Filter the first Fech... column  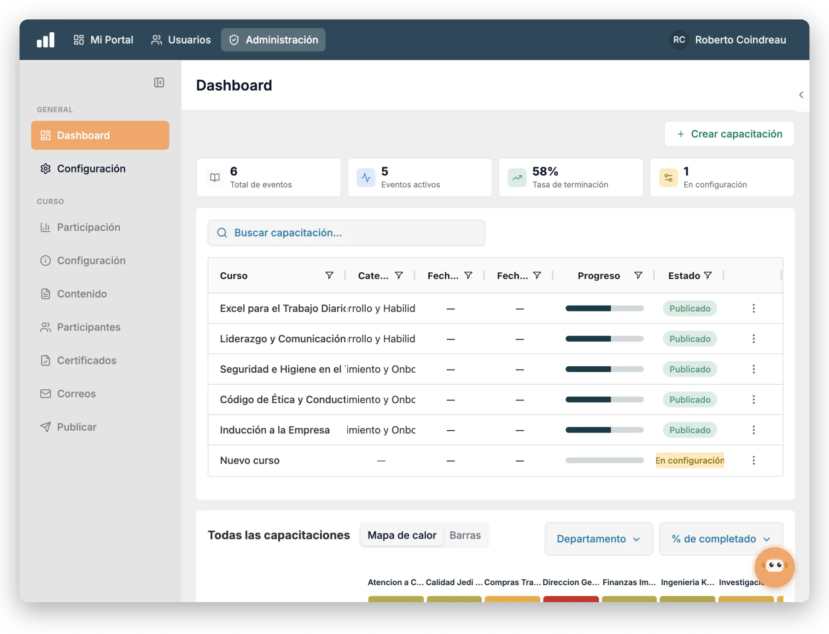(468, 276)
